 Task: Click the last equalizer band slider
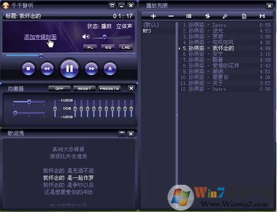point(131,108)
